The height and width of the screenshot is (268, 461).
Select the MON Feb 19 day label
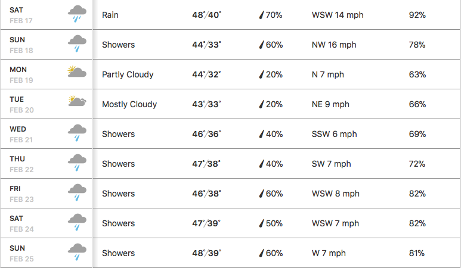click(21, 74)
